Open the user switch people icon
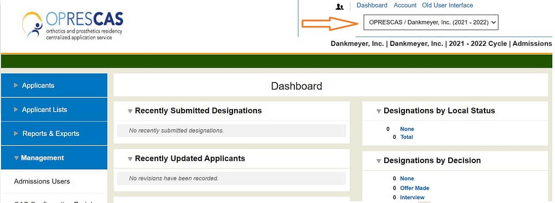Image resolution: width=555 pixels, height=203 pixels. (339, 6)
